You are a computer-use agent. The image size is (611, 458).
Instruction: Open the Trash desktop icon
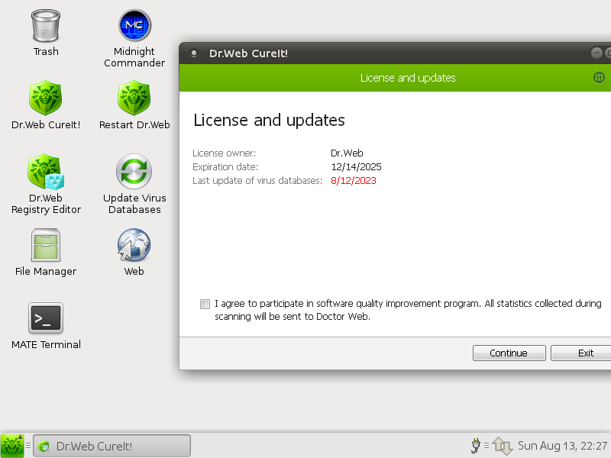(46, 26)
